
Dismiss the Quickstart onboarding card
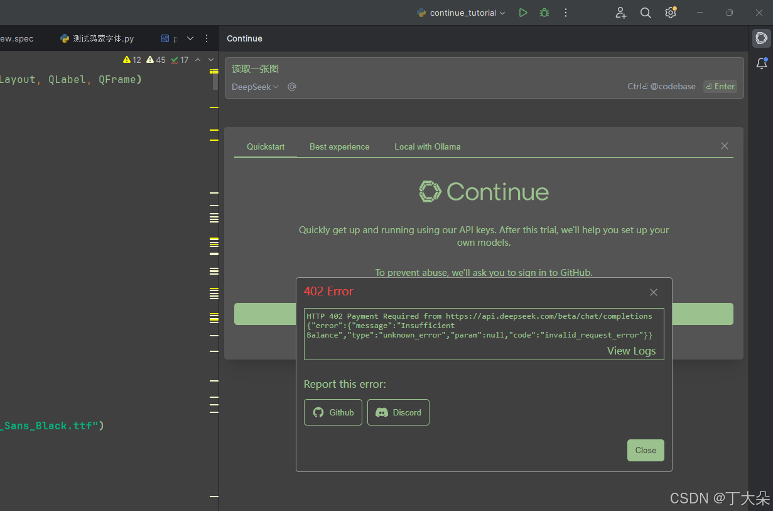(725, 146)
